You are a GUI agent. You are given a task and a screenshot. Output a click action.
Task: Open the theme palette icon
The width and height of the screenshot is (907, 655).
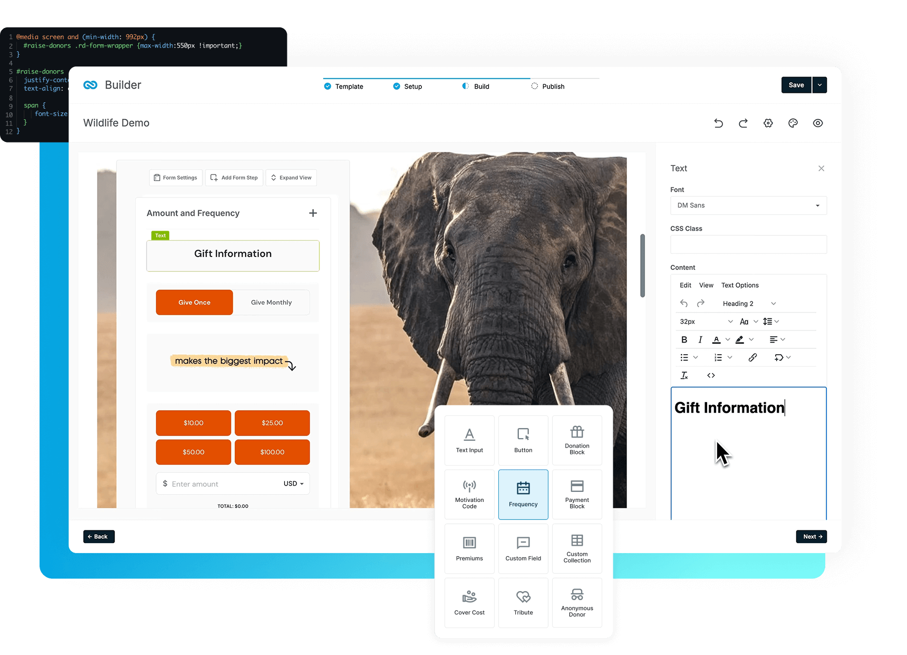[x=793, y=123]
